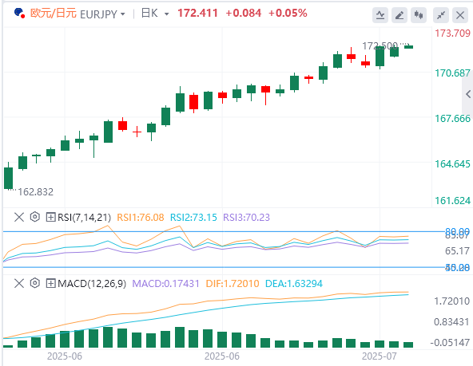
Task: Click the 170.687 price axis label
Action: (452, 73)
